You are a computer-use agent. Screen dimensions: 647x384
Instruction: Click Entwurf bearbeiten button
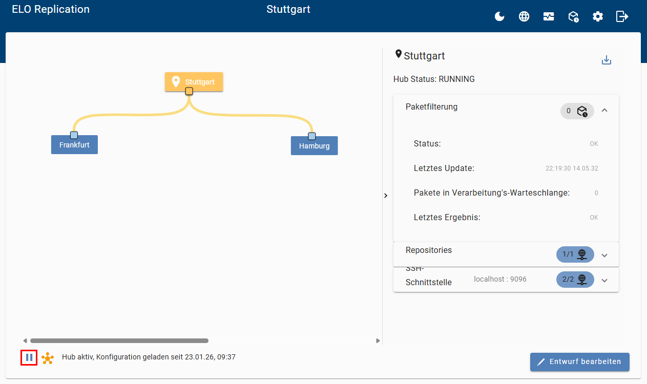click(x=579, y=361)
